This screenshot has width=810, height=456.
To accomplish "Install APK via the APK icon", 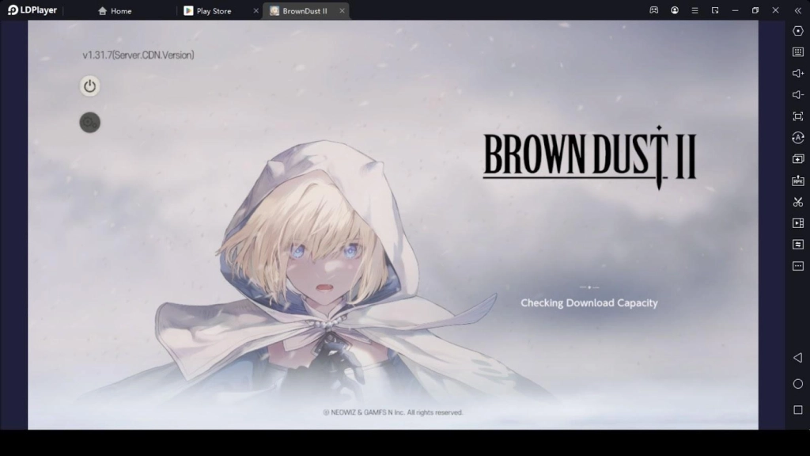I will pos(798,180).
